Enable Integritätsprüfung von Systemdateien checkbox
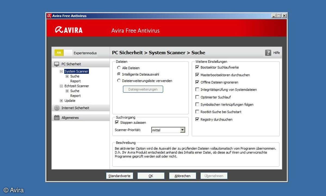 (x=197, y=90)
